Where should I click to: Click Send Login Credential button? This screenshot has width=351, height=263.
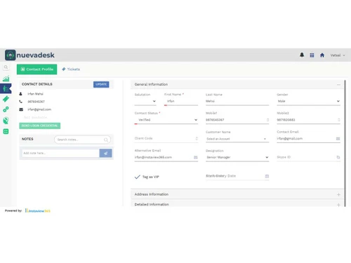tap(40, 126)
